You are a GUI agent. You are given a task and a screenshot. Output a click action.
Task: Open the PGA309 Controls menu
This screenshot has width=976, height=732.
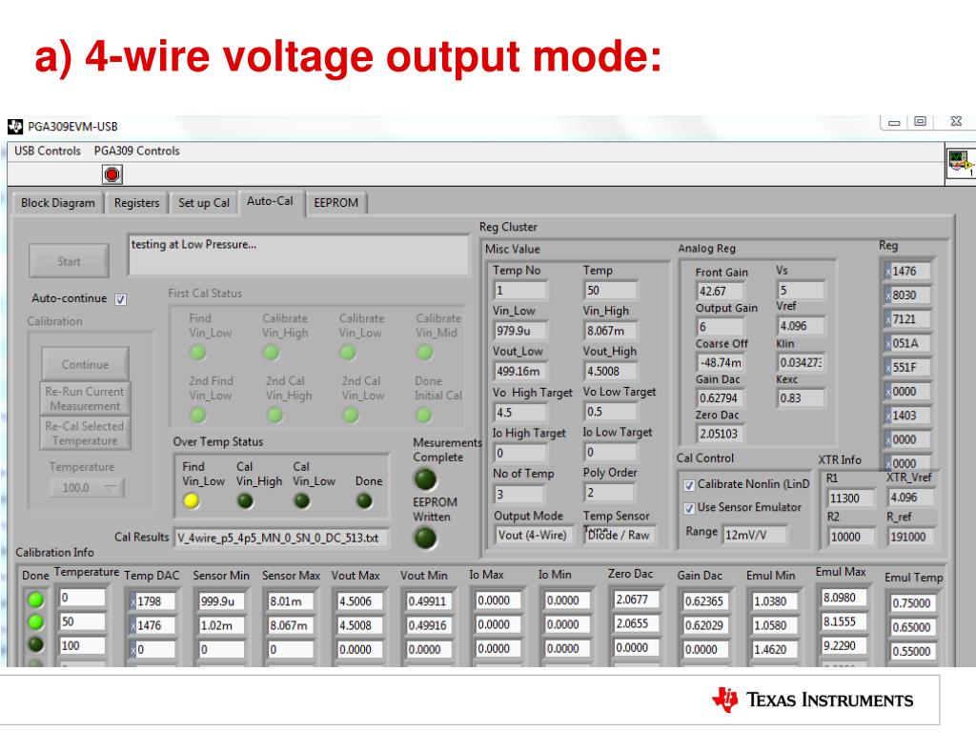137,151
